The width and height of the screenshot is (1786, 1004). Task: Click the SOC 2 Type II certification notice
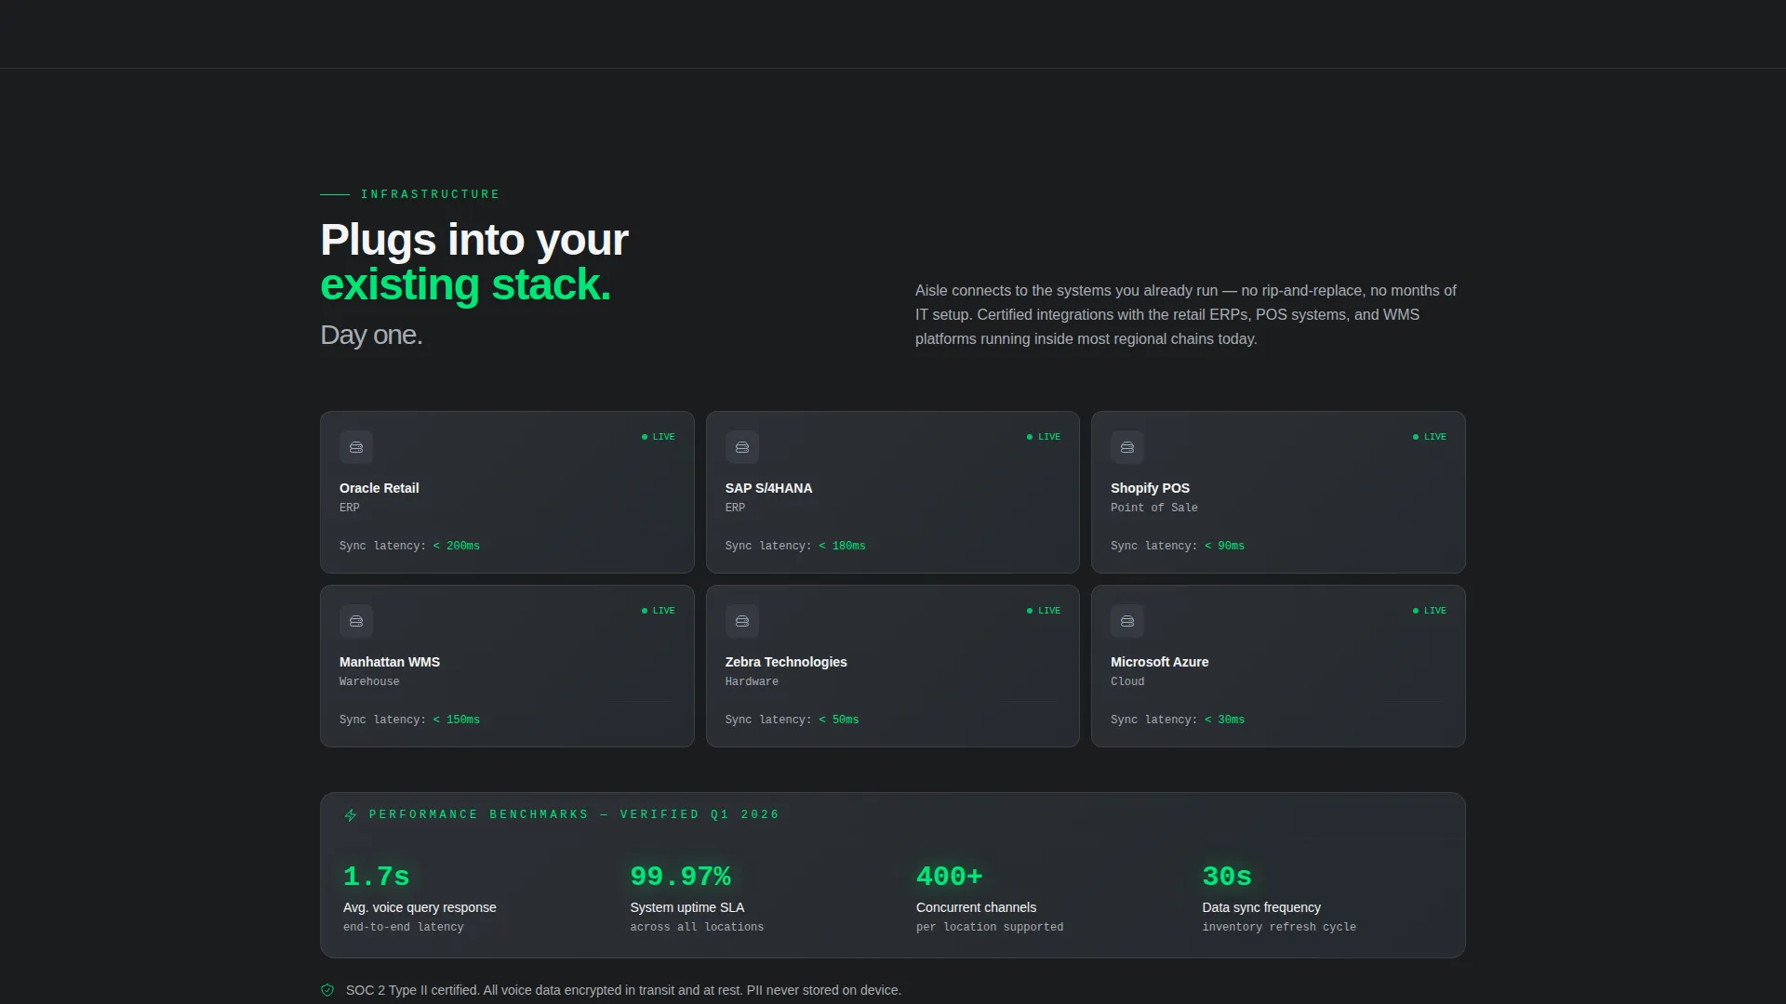click(x=623, y=990)
